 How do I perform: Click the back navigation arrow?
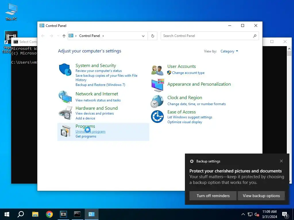[x=43, y=36]
